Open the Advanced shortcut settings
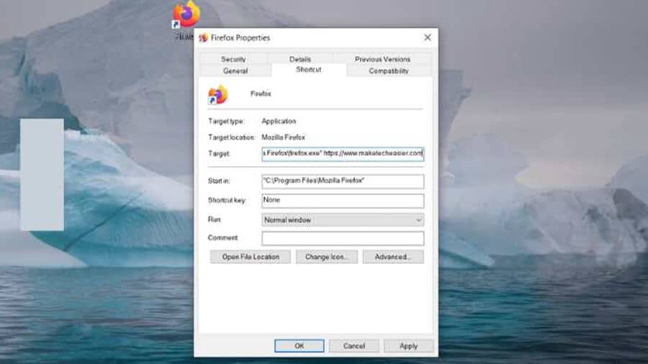The width and height of the screenshot is (648, 364). coord(392,257)
